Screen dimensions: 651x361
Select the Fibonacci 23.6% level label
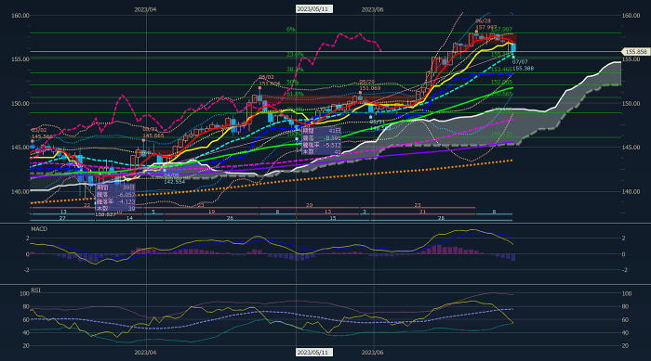pyautogui.click(x=295, y=55)
